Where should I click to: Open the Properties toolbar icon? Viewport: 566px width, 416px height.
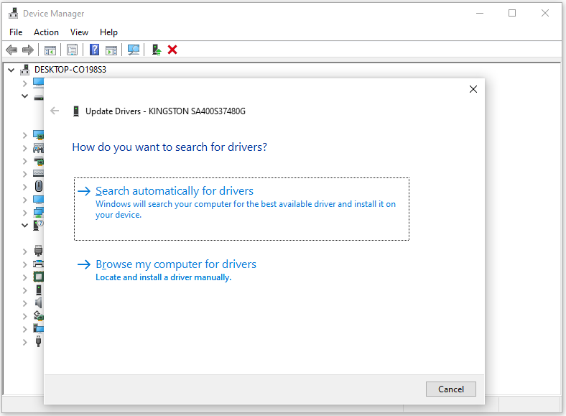tap(73, 50)
